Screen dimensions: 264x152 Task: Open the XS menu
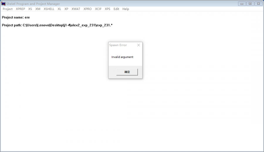(x=30, y=9)
